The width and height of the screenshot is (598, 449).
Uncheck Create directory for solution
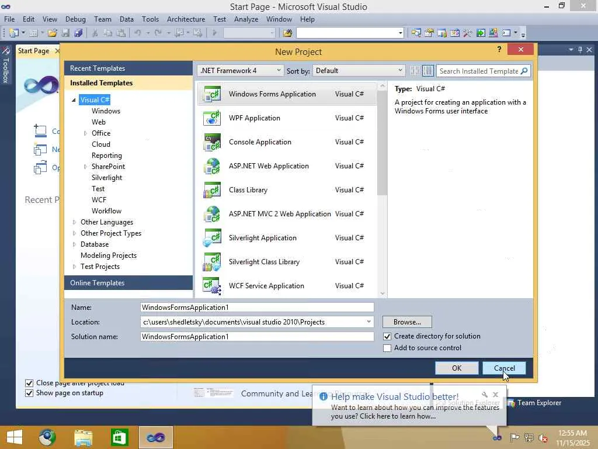(x=387, y=336)
